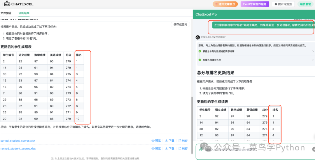Viewport: 315px width, 160px height.
Task: Preview sorted_student_scores.xlsx via 预览
Action: [x=156, y=141]
